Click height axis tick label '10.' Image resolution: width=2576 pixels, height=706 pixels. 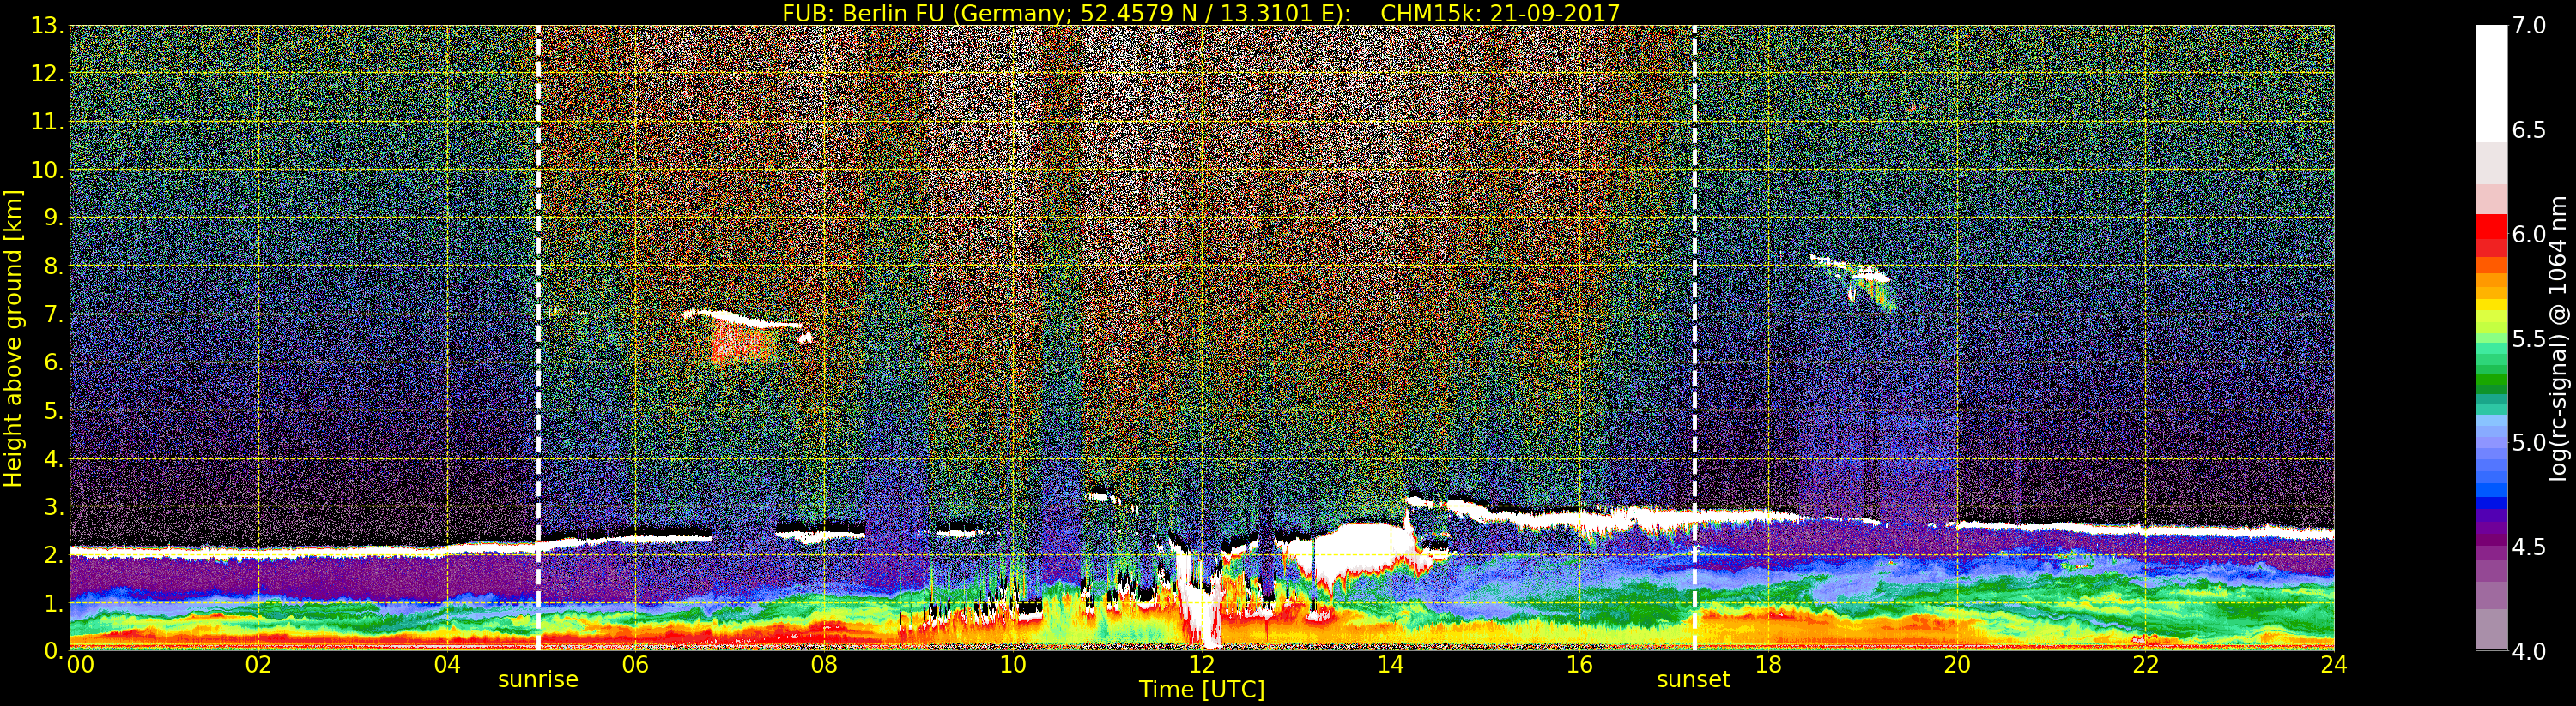click(x=46, y=170)
